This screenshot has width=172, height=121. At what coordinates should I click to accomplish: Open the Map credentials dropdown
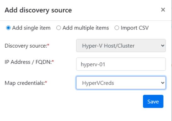click(121, 83)
